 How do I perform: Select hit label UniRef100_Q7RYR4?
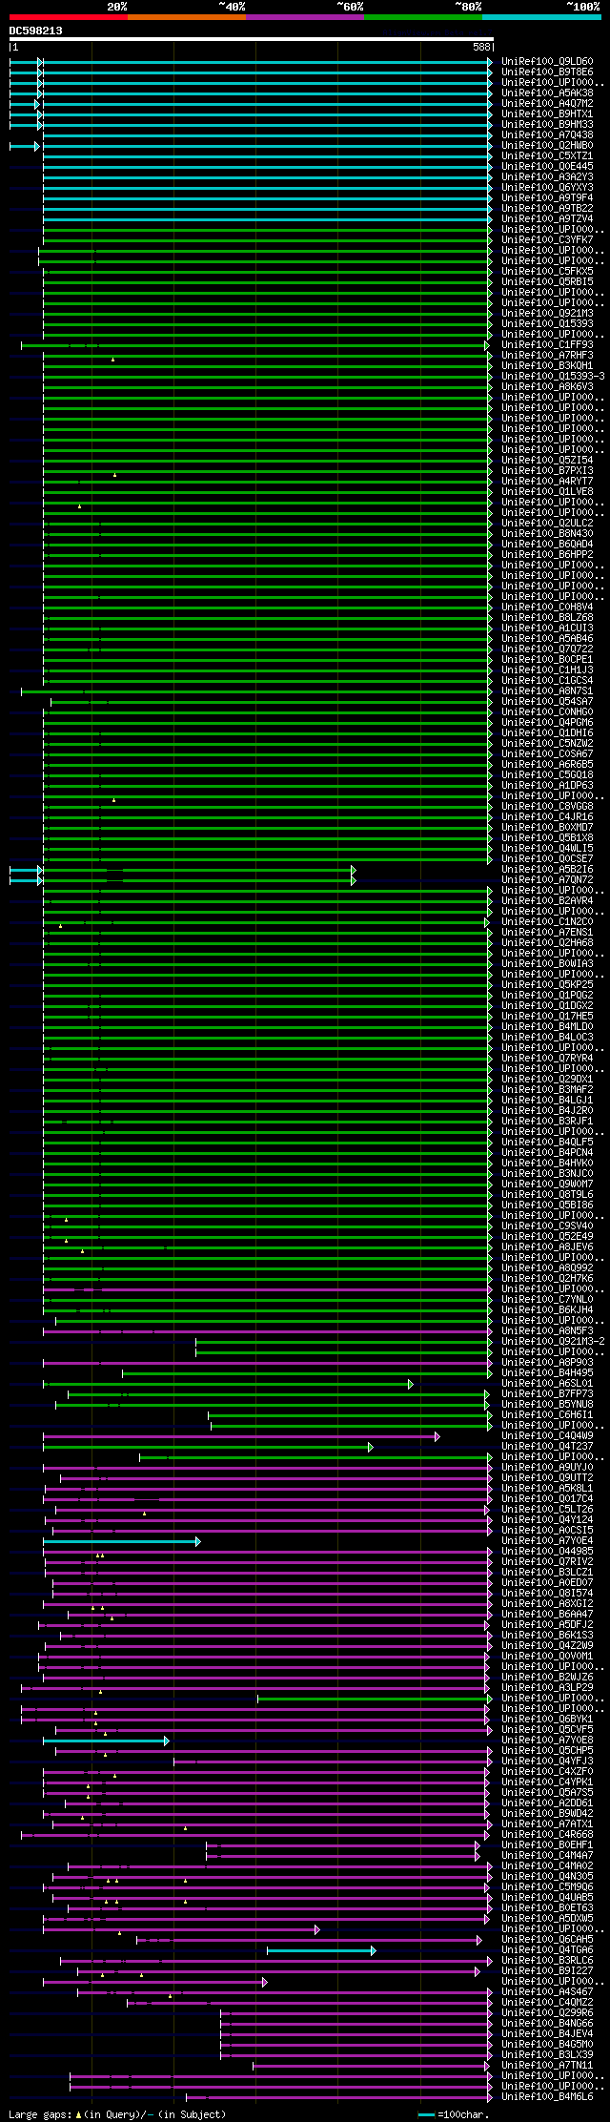coord(547,1059)
